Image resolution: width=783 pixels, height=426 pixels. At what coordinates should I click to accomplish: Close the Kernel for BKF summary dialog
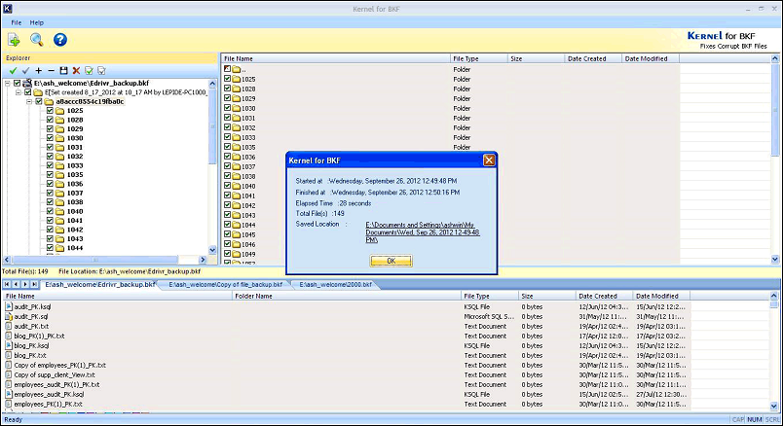pos(489,160)
